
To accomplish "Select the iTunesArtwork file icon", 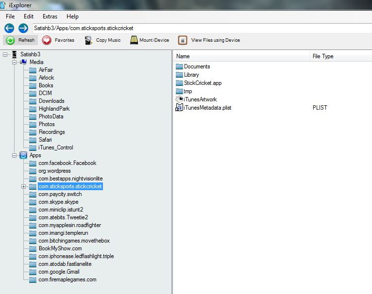I will point(179,99).
